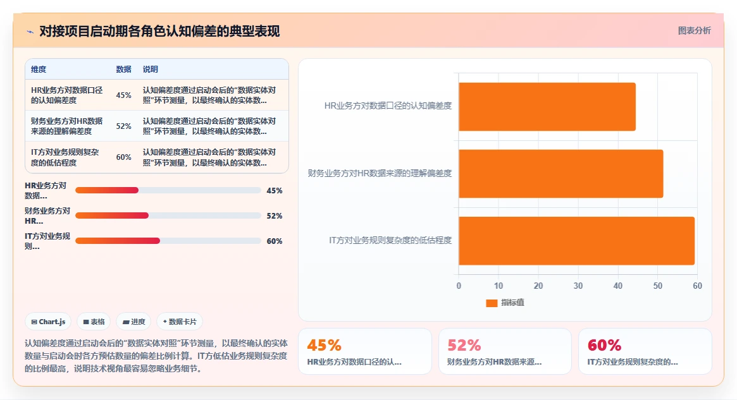Click table cell 财务业务方对HR数据来源的理解偏差度
The height and width of the screenshot is (400, 737).
pos(67,126)
